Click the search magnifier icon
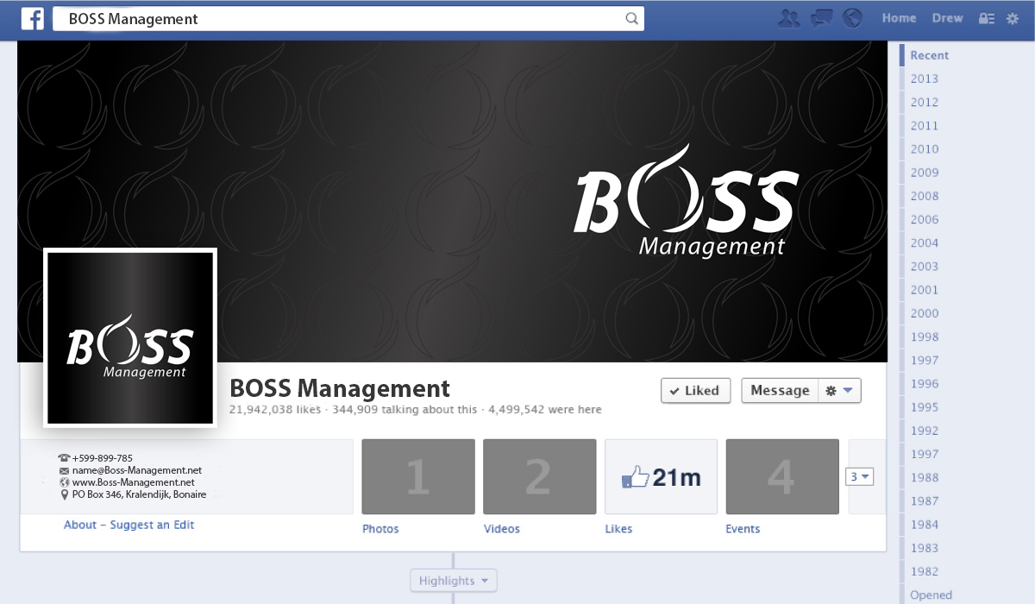1035x604 pixels. (631, 19)
